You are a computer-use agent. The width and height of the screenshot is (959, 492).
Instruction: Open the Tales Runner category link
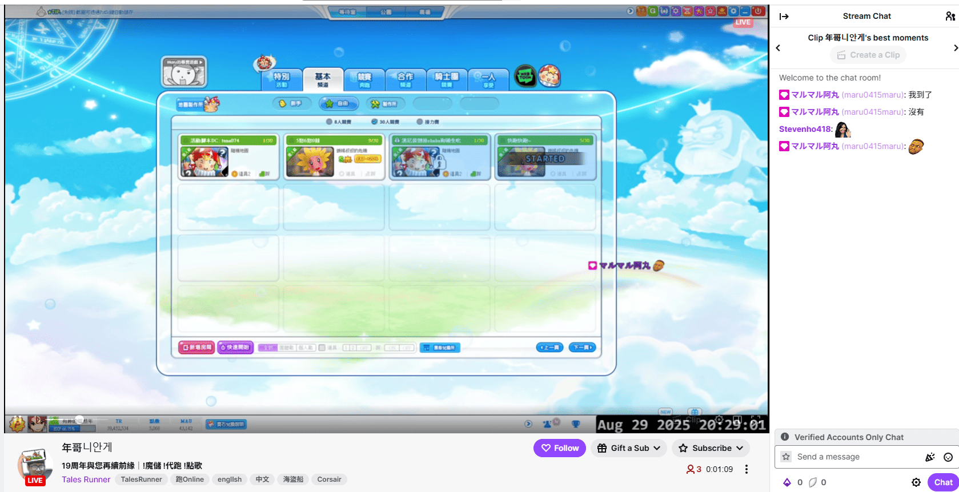(86, 479)
